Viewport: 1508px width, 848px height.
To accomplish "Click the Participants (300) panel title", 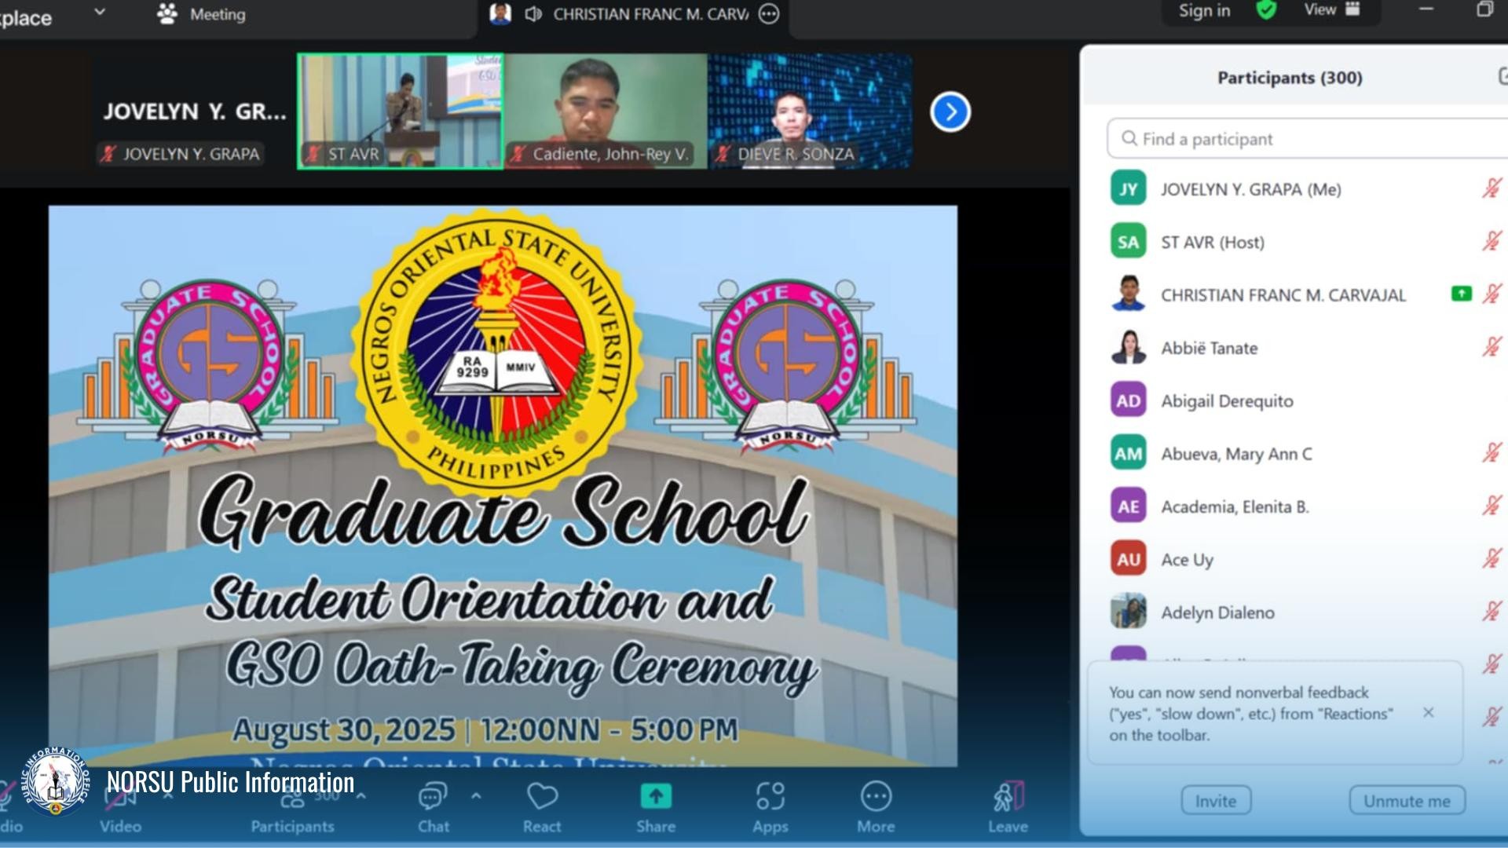I will 1290,78.
